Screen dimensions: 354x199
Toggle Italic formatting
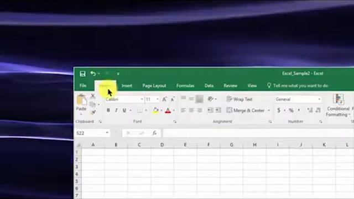coord(116,111)
